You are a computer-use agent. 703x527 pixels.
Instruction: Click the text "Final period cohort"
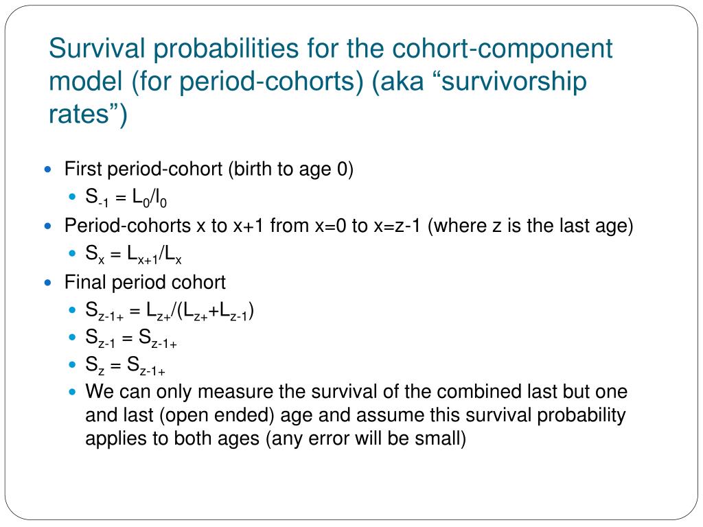(x=145, y=282)
